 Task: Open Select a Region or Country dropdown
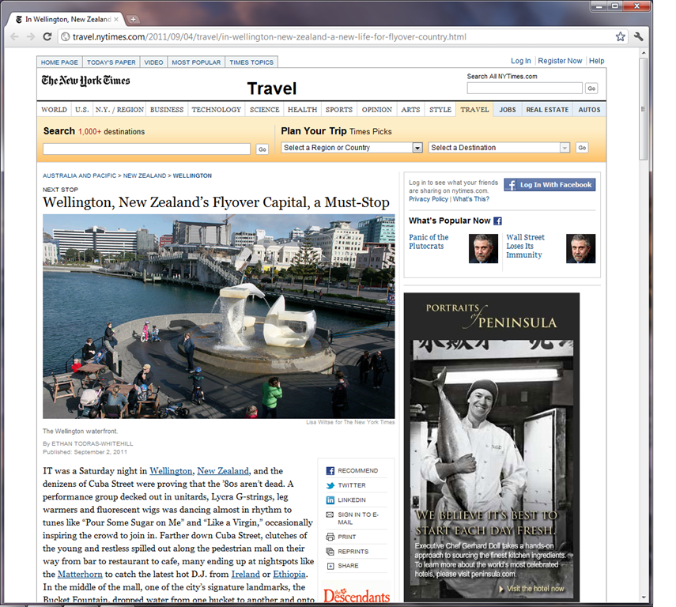352,148
